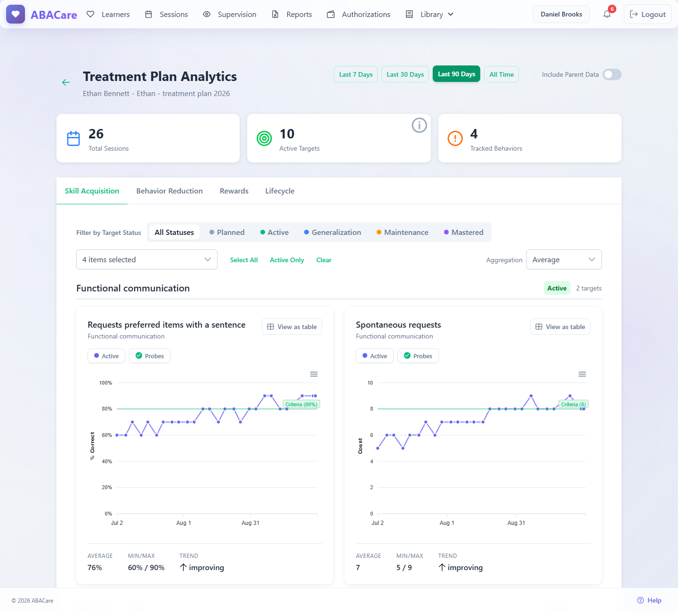Screen dimensions: 678x612
Task: Click the Active badge beside Functional communication
Action: click(557, 288)
